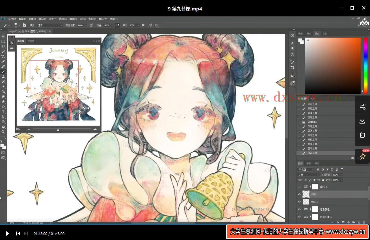Open smoothing 10% dropdown arrow
370x240 pixels.
tap(138, 25)
